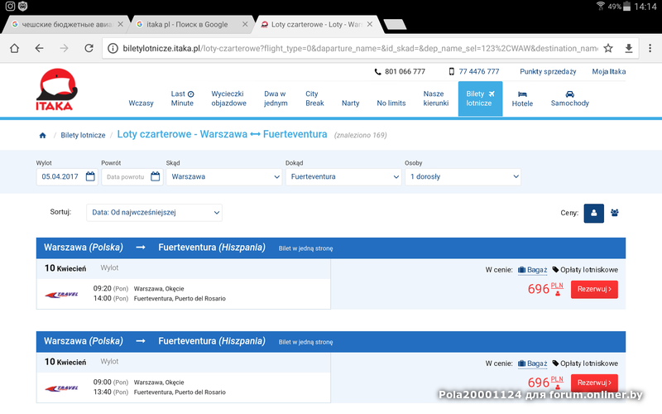Open Wycieczki objazdowe menu item
This screenshot has width=662, height=414.
pos(228,99)
